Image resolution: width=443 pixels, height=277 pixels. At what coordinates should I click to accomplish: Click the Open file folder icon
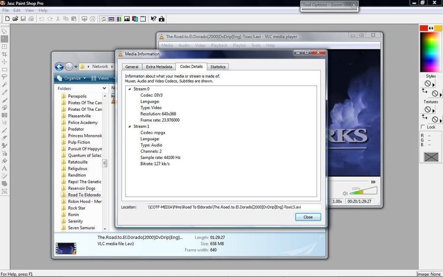pyautogui.click(x=15, y=19)
